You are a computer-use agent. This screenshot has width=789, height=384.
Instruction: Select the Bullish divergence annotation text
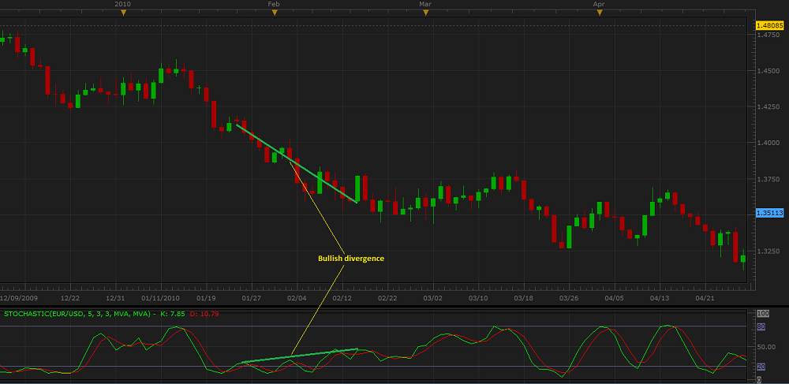pyautogui.click(x=351, y=259)
